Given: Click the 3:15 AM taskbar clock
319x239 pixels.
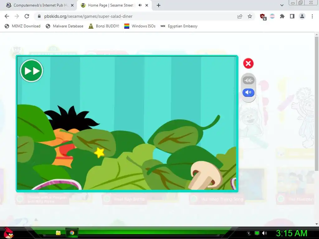Looking at the screenshot, I should (291, 233).
